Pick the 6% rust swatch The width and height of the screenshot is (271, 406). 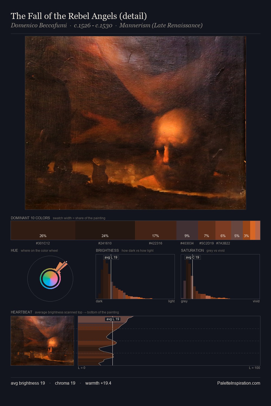tap(223, 230)
